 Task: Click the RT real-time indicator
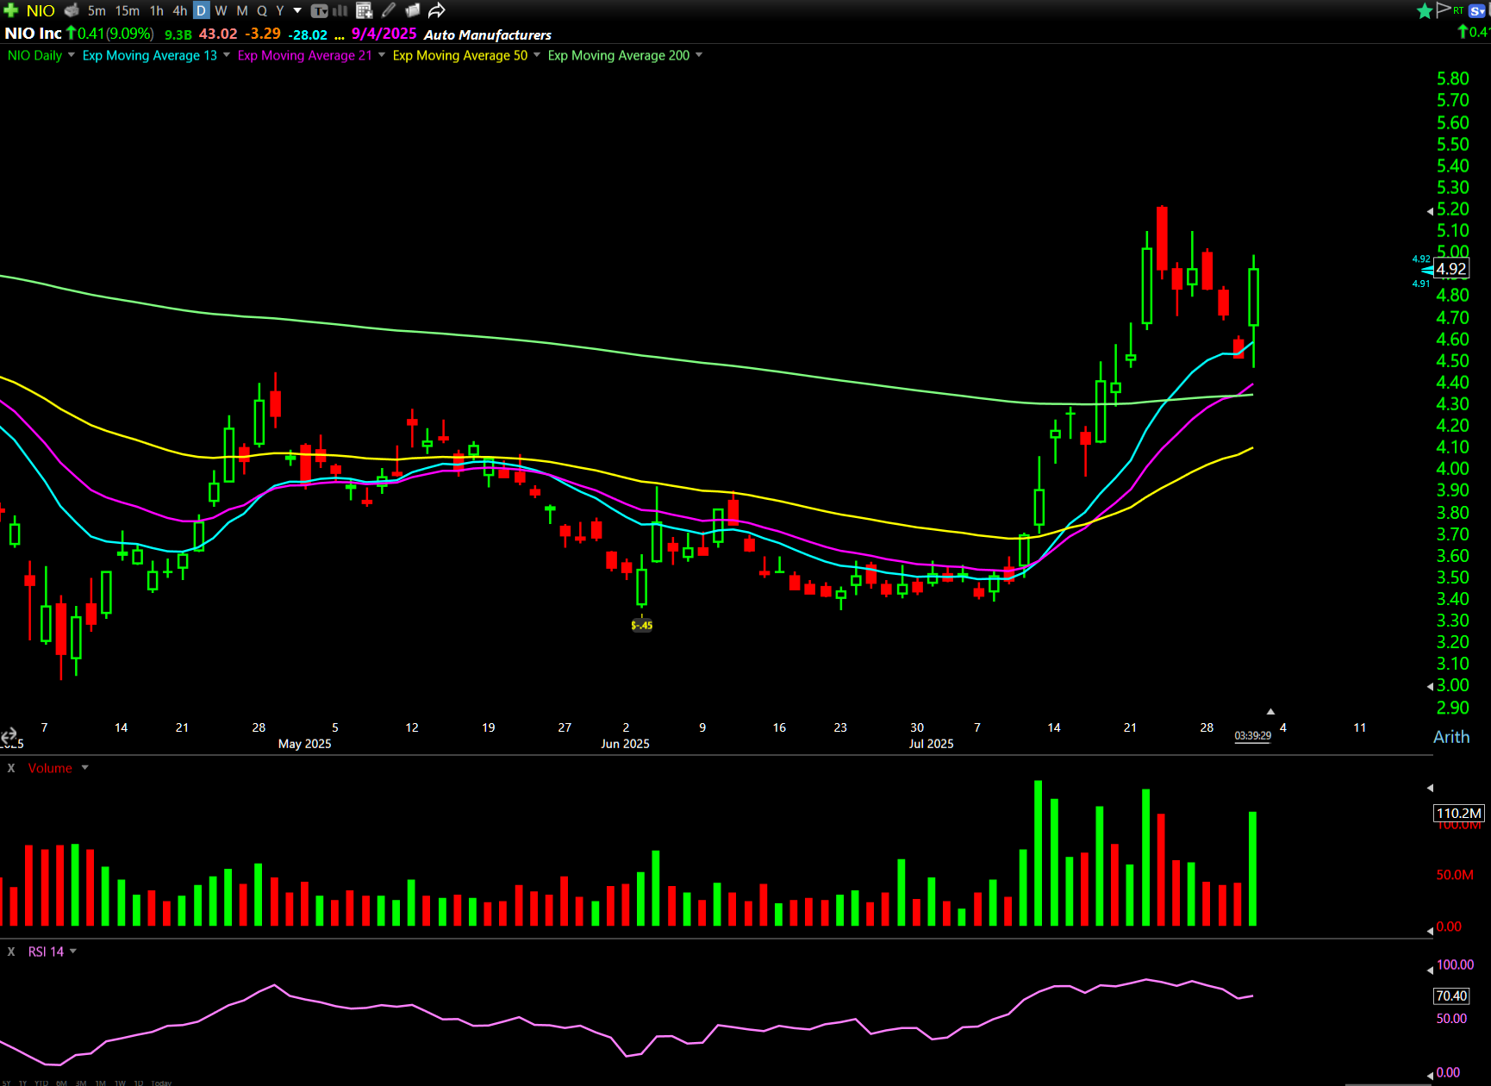[1458, 10]
